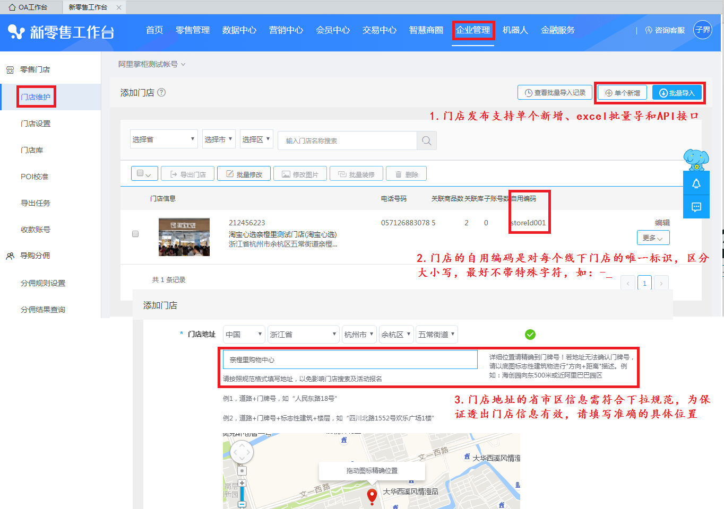Open 机器人 in top navigation
This screenshot has height=509, width=724.
[x=515, y=30]
